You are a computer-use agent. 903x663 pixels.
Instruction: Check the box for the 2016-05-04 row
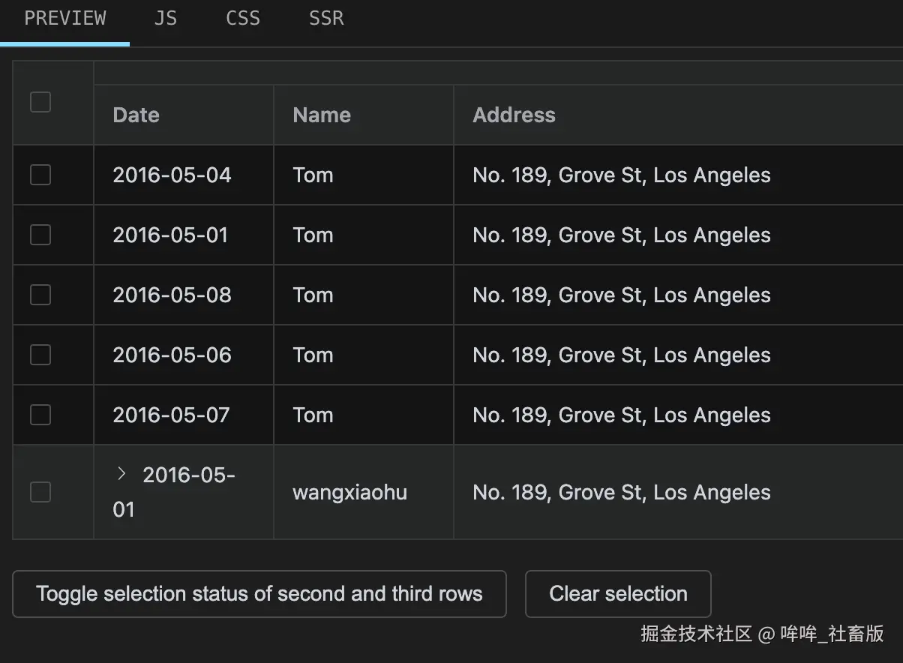tap(40, 175)
